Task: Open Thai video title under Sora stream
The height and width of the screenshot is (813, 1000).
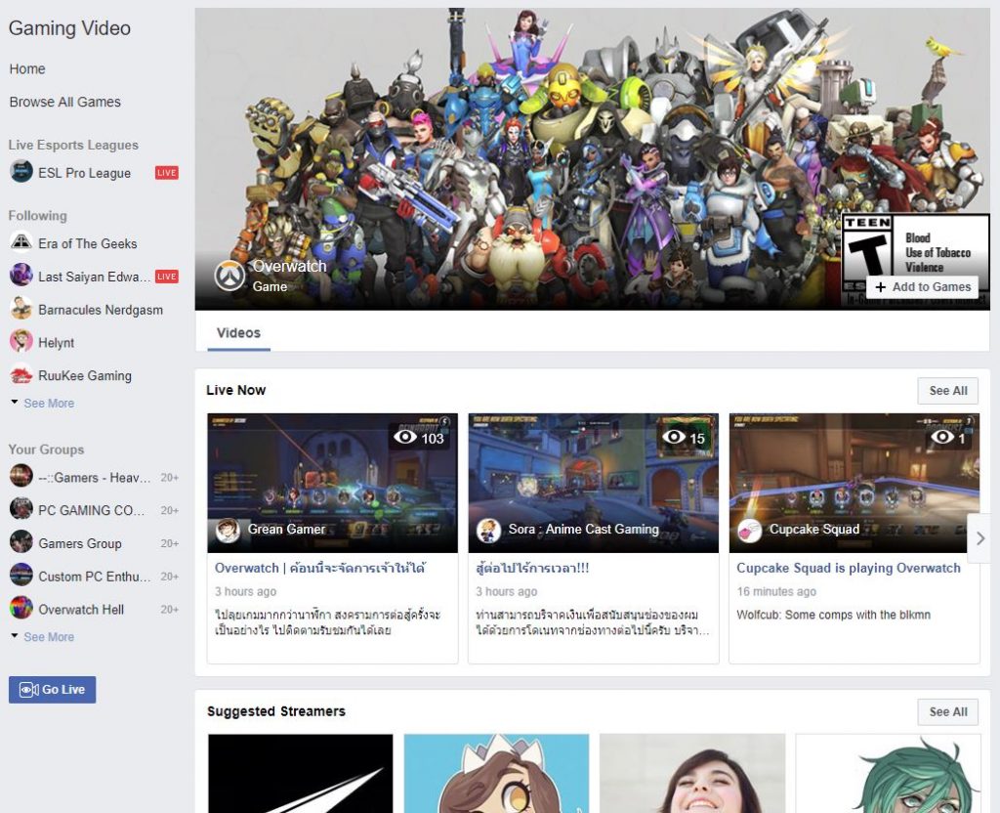Action: (532, 568)
